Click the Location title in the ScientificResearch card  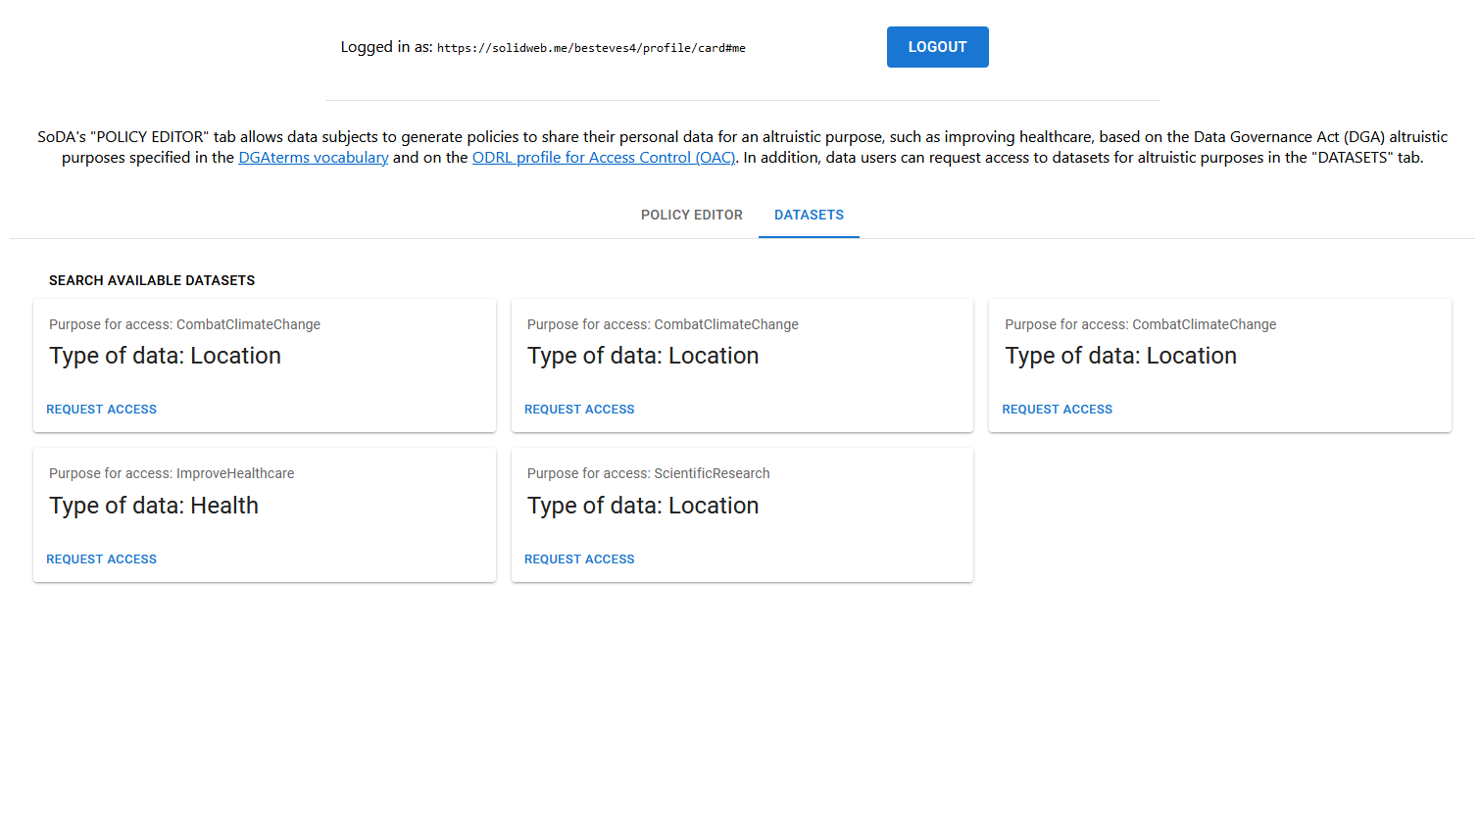pos(643,506)
